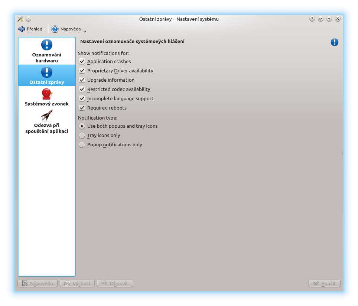Select Use both popups and tray icons

click(x=82, y=126)
